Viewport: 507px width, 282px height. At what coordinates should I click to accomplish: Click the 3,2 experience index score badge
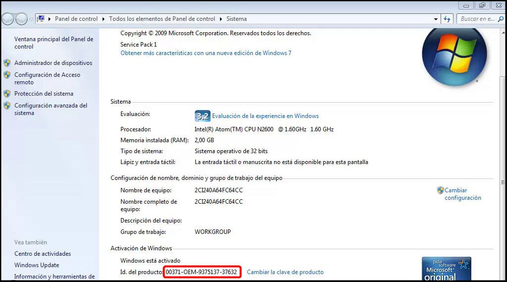(202, 116)
